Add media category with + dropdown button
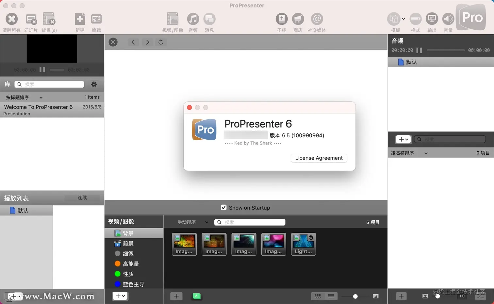 coord(120,296)
